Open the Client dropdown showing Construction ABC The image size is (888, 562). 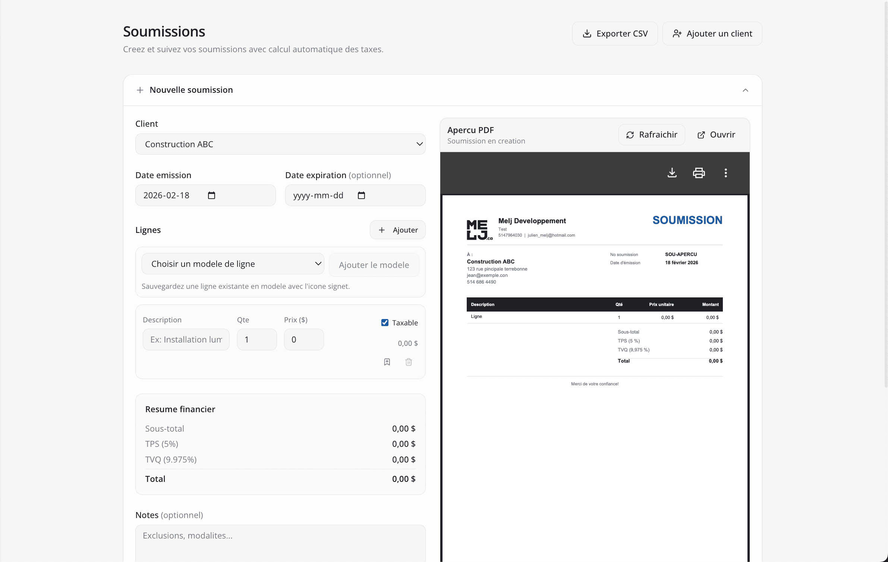coord(280,144)
